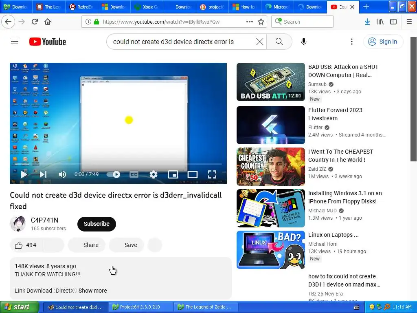
Task: Open the page actions three-dot menu
Action: 250,22
